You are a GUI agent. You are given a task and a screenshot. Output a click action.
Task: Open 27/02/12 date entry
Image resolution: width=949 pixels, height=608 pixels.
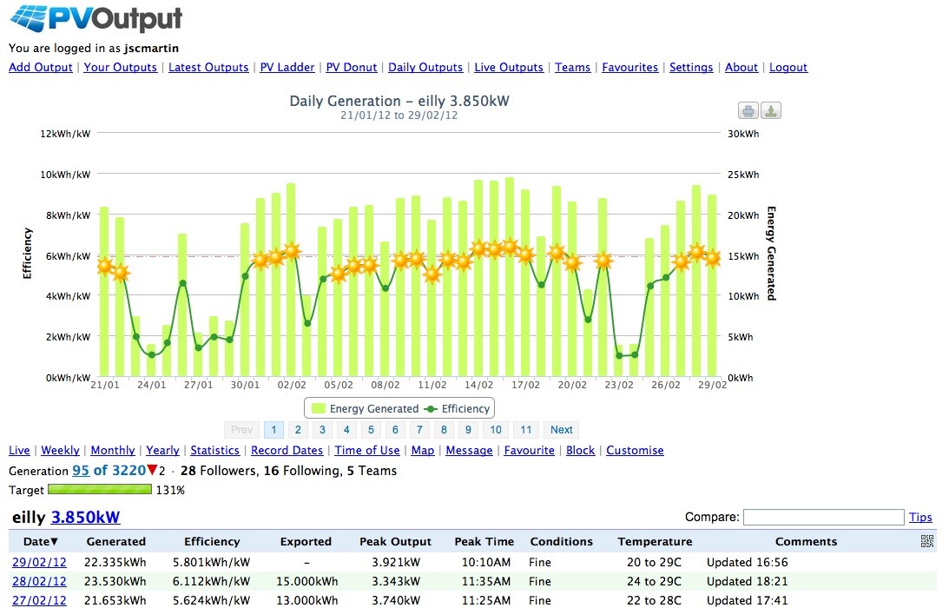[39, 600]
